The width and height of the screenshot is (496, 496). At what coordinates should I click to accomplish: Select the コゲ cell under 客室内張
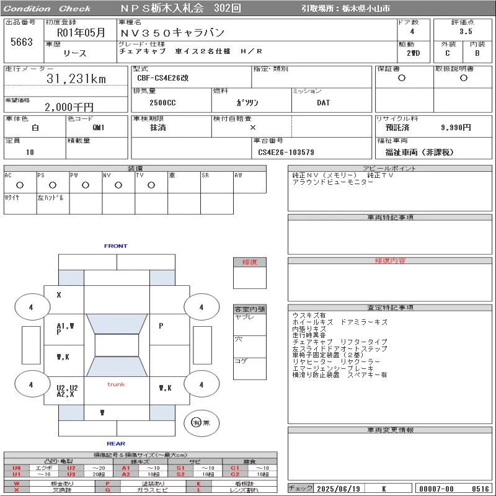tap(250, 368)
